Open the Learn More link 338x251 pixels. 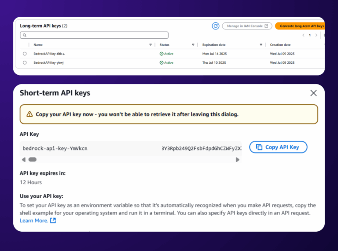[38, 221]
